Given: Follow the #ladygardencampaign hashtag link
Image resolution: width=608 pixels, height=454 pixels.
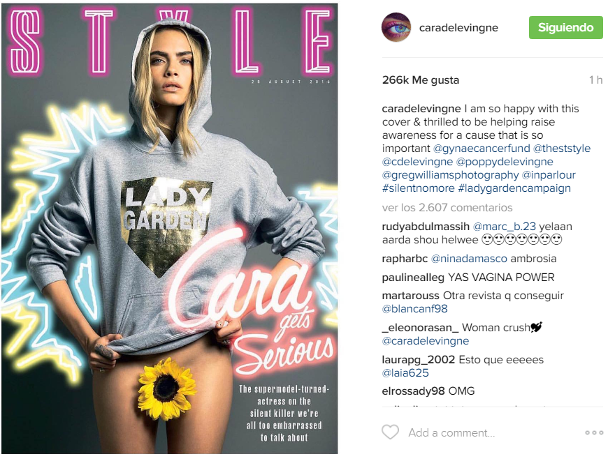Looking at the screenshot, I should click(x=514, y=188).
